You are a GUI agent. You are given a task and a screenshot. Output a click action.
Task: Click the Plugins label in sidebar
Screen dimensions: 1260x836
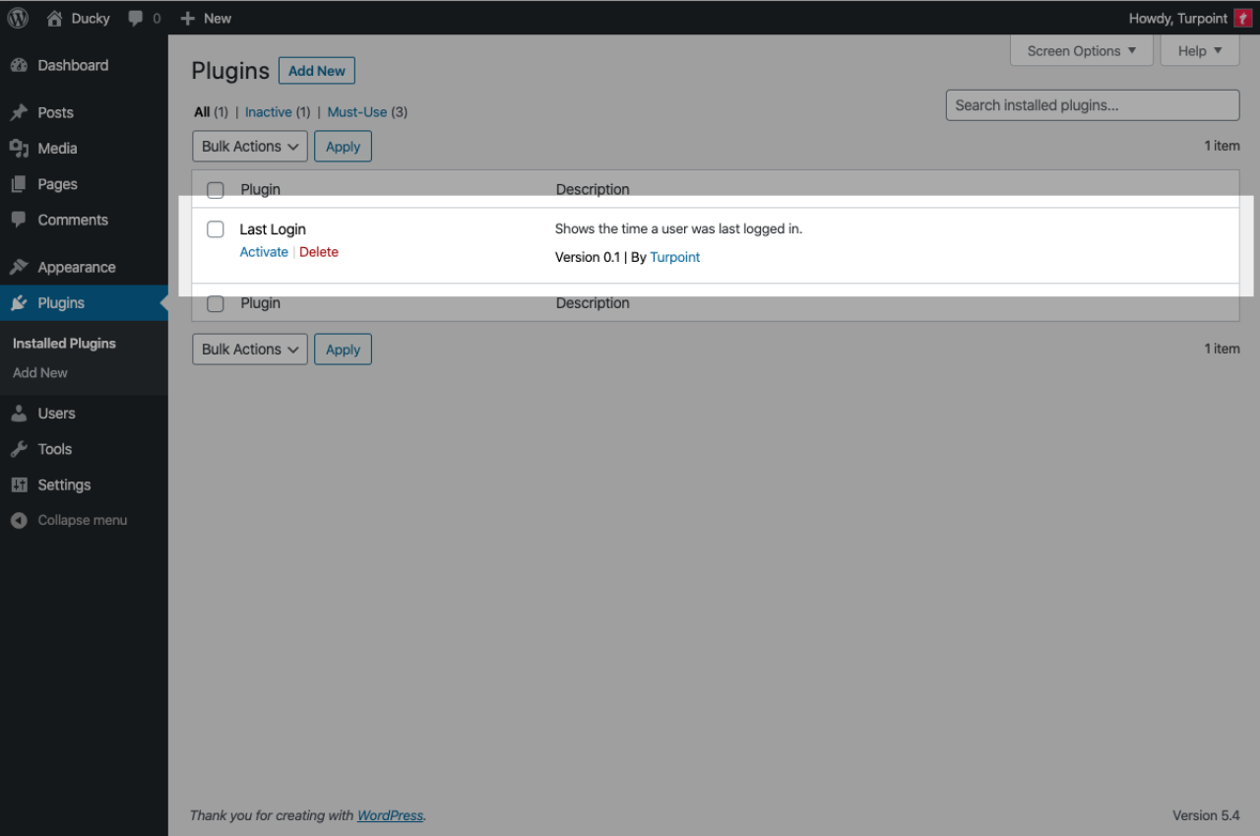click(61, 303)
